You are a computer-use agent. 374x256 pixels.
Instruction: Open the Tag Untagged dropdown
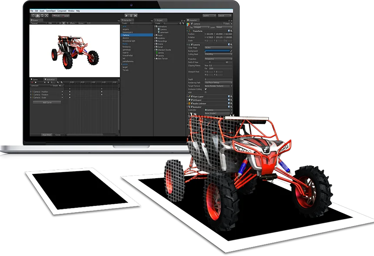[x=201, y=27]
